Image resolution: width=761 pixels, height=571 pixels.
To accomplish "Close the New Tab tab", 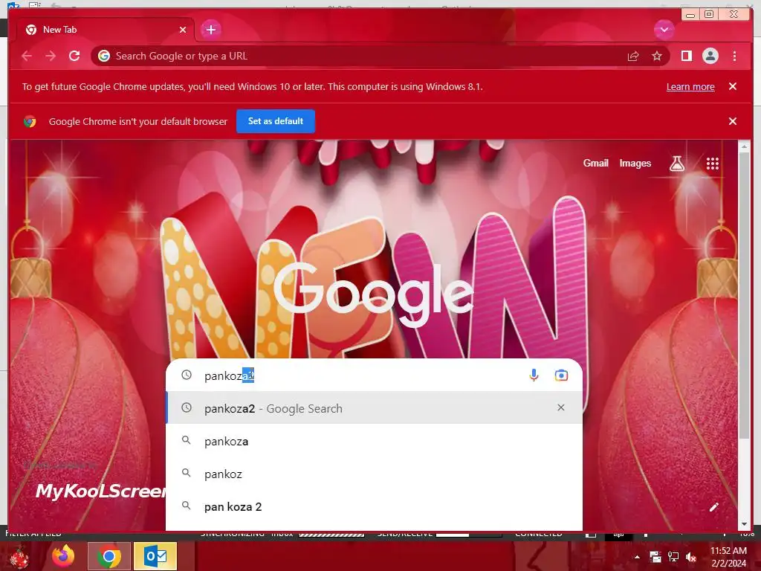I will 183,30.
